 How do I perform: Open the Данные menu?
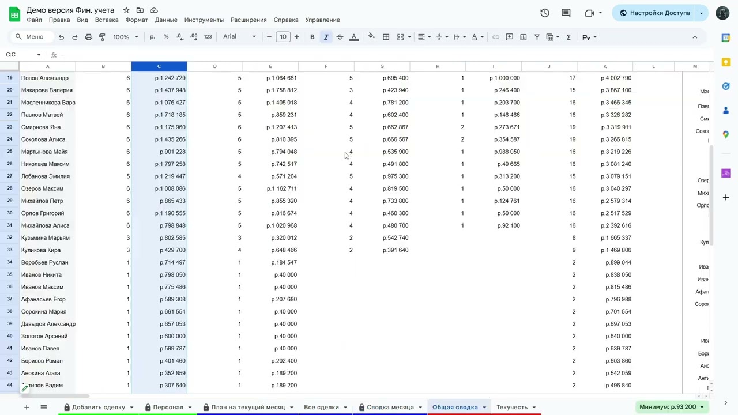click(x=166, y=20)
